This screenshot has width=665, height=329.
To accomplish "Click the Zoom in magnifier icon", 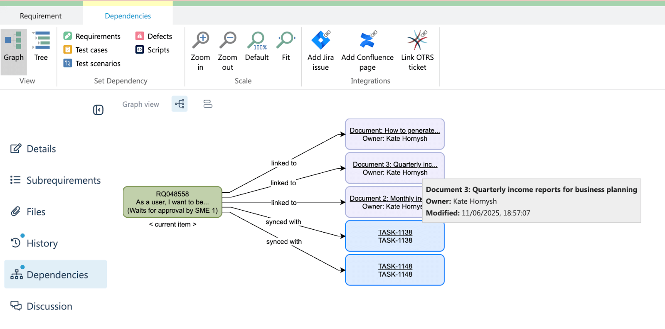I will pos(200,40).
